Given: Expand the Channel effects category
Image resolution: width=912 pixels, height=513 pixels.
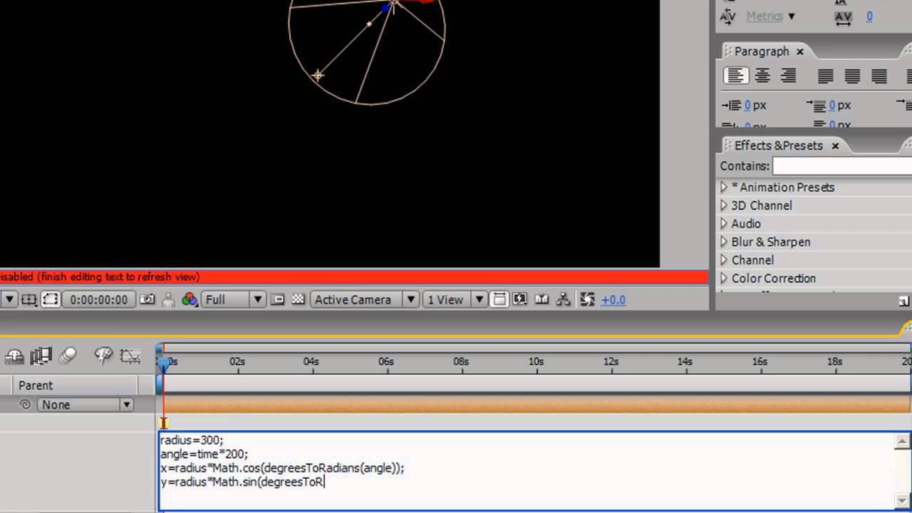Looking at the screenshot, I should tap(724, 260).
